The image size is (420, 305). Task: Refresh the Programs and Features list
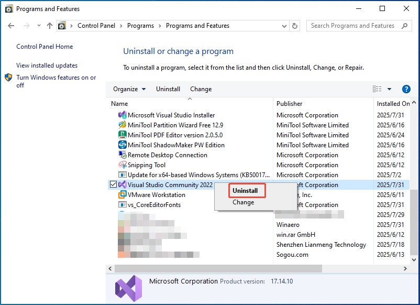tap(295, 26)
